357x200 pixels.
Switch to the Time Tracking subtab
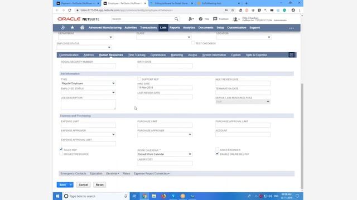[137, 55]
